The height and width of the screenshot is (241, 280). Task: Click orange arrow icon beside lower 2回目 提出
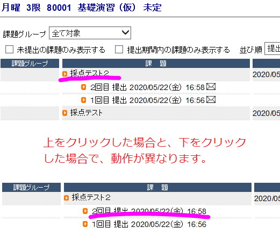coord(85,211)
